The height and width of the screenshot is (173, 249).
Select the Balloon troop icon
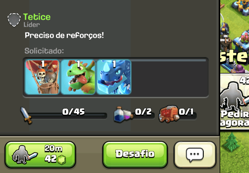point(42,77)
